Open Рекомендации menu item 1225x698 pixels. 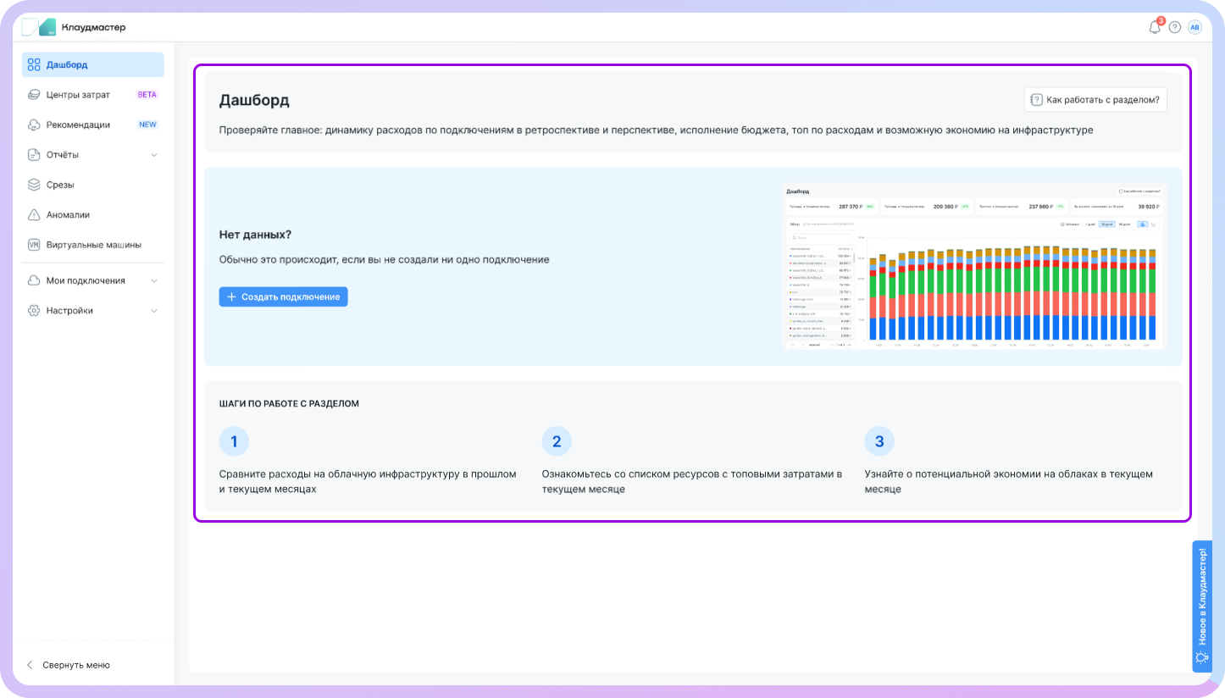pos(78,125)
